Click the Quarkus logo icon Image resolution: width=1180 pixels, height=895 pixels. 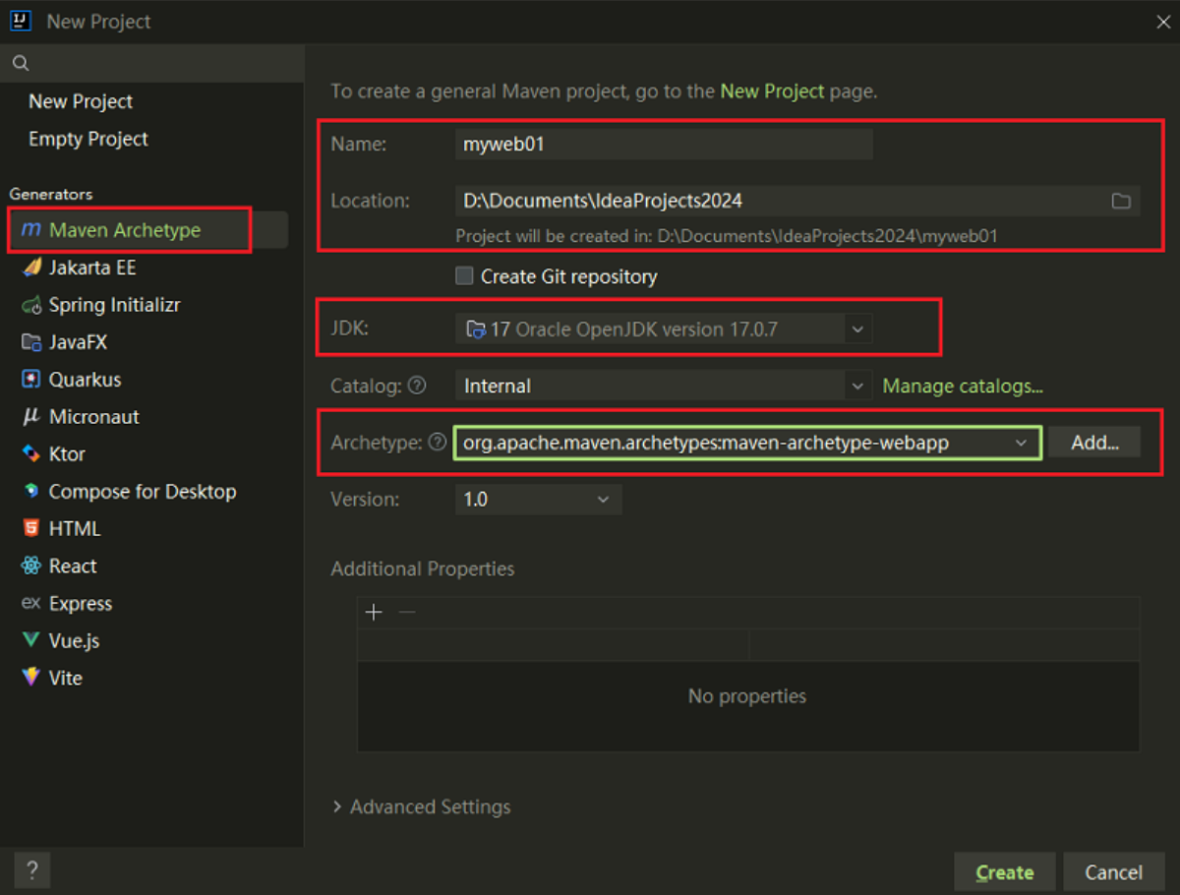pyautogui.click(x=31, y=380)
